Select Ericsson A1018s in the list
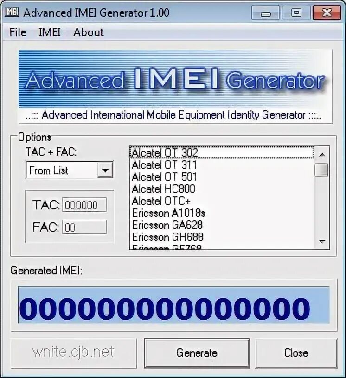The width and height of the screenshot is (346, 378). (222, 213)
